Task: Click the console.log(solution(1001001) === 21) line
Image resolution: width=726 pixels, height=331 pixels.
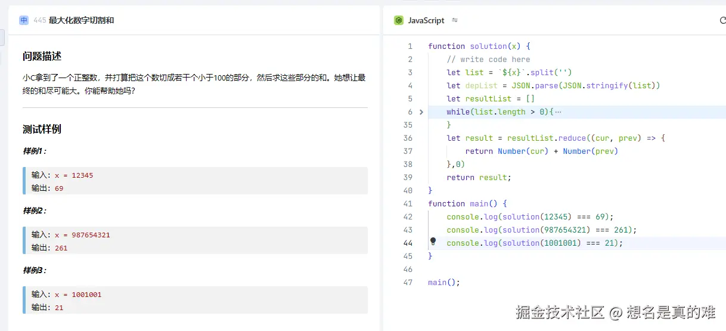Action: tap(535, 243)
